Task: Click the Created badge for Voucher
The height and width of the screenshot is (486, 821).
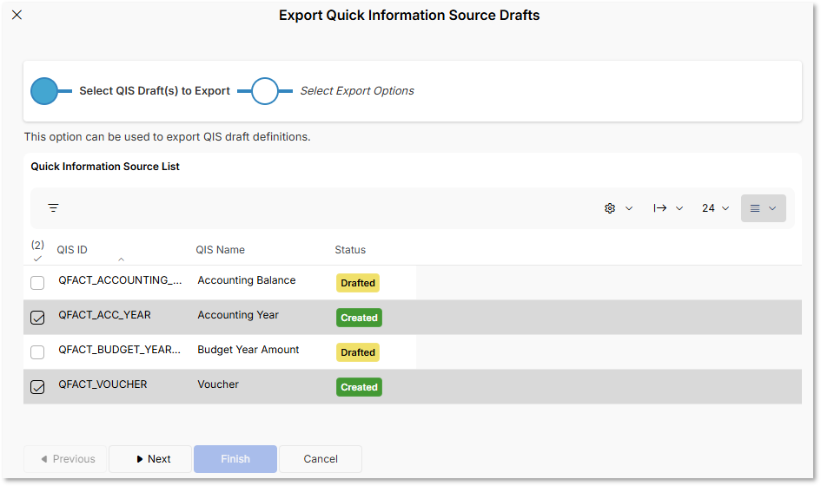Action: click(x=359, y=387)
